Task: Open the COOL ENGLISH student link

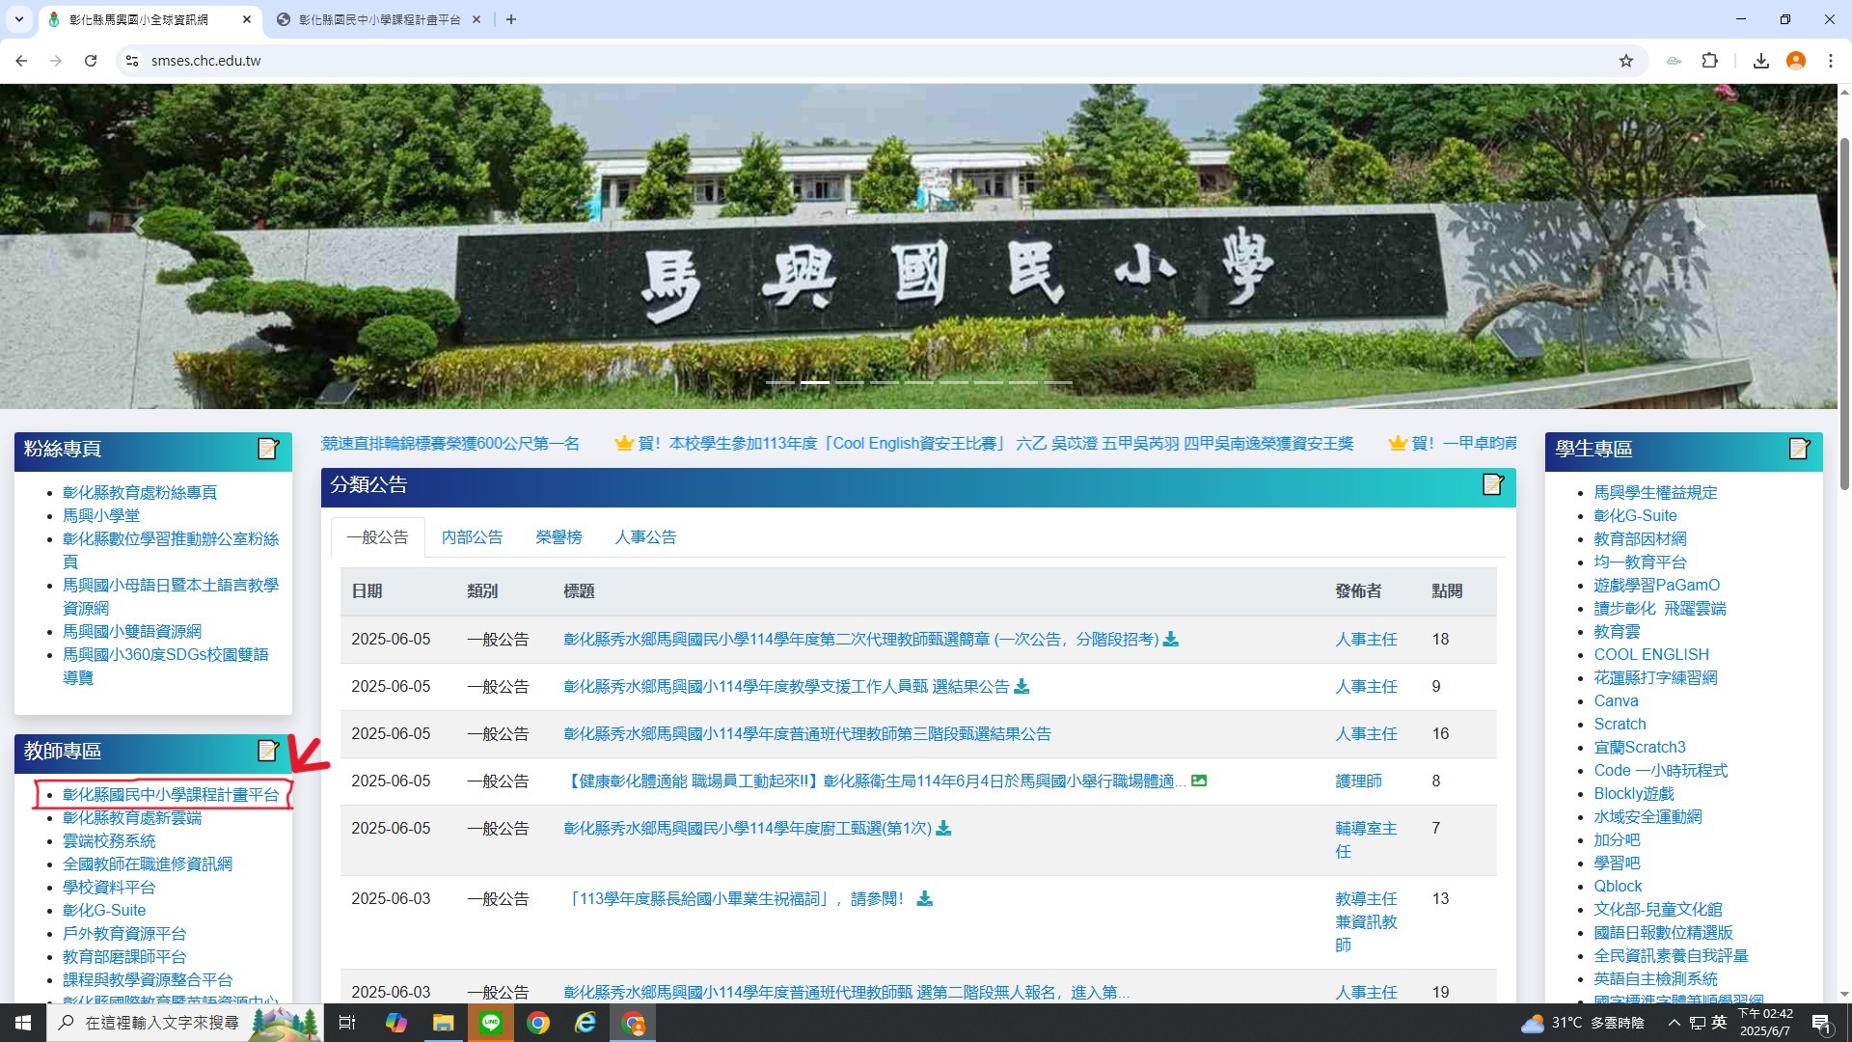Action: tap(1650, 655)
